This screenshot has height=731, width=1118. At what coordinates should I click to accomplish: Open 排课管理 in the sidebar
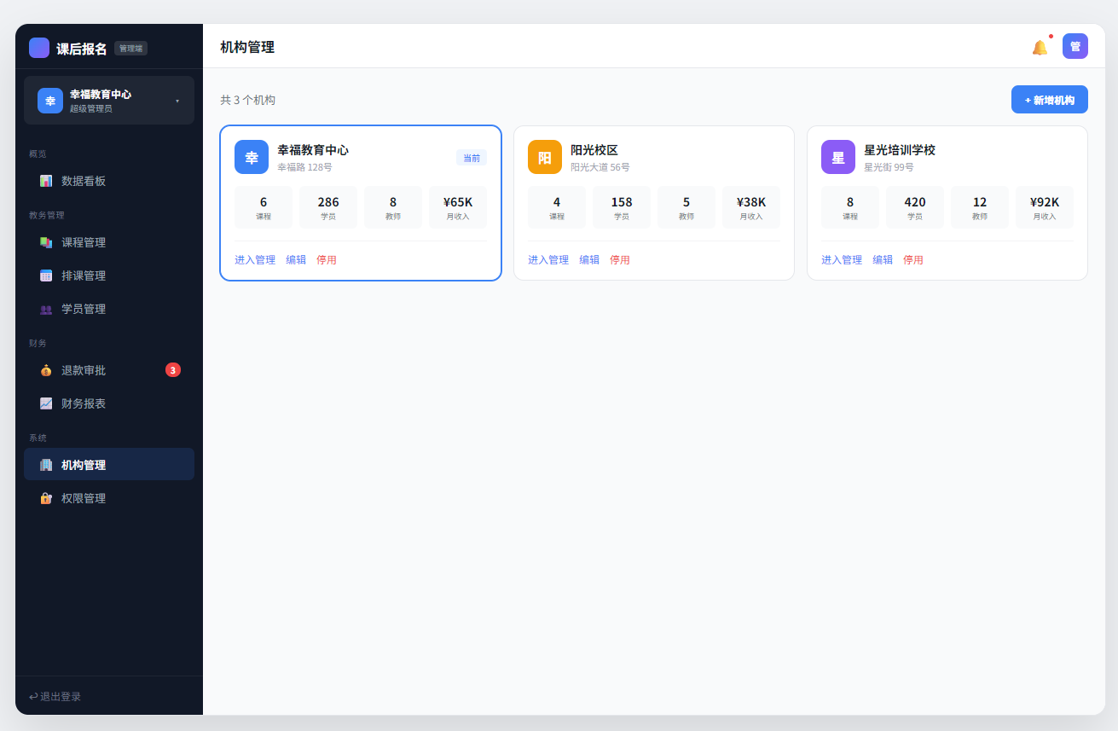[x=109, y=276]
